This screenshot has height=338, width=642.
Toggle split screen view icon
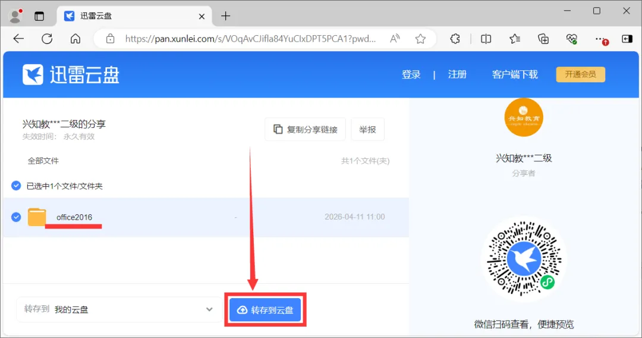pos(486,39)
